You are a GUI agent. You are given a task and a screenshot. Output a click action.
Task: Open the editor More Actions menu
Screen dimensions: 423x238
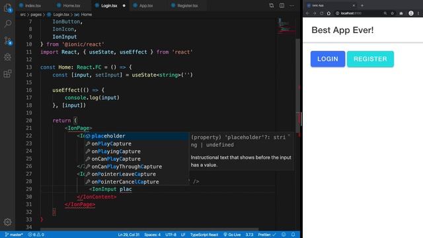(x=292, y=5)
